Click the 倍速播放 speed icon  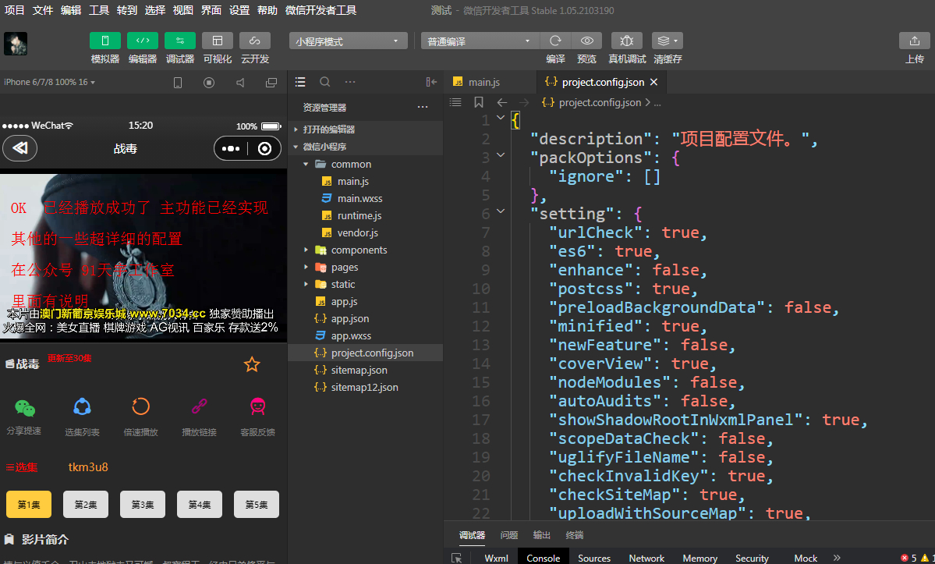(x=140, y=406)
